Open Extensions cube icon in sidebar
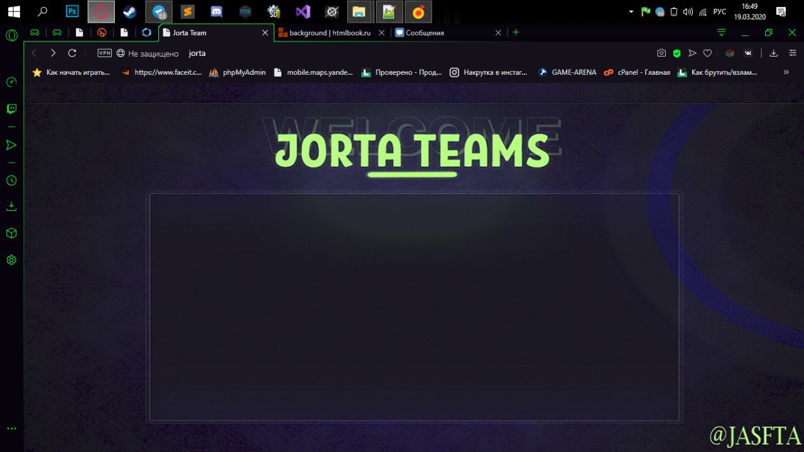 coord(11,233)
